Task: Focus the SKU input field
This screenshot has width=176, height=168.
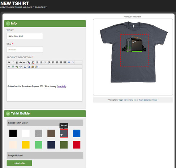Action: click(x=25, y=50)
